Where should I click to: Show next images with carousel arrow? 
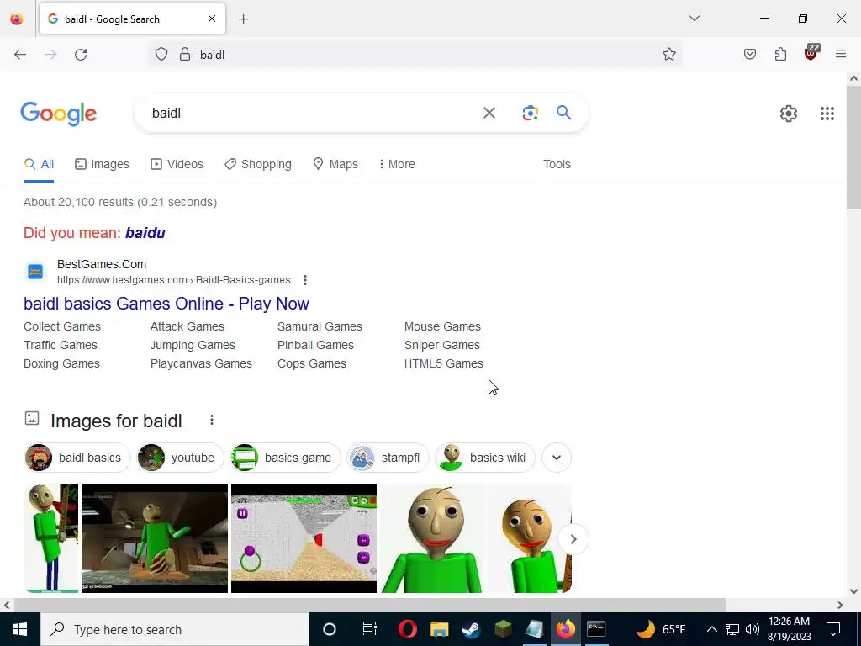[x=573, y=539]
